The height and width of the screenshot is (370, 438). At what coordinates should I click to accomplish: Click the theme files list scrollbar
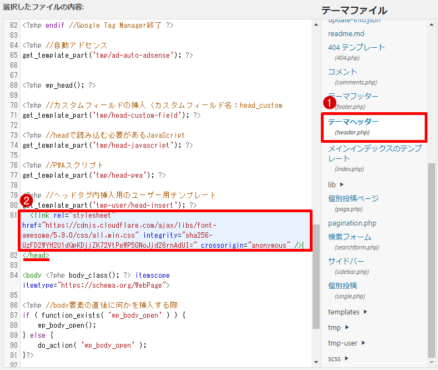[x=432, y=260]
